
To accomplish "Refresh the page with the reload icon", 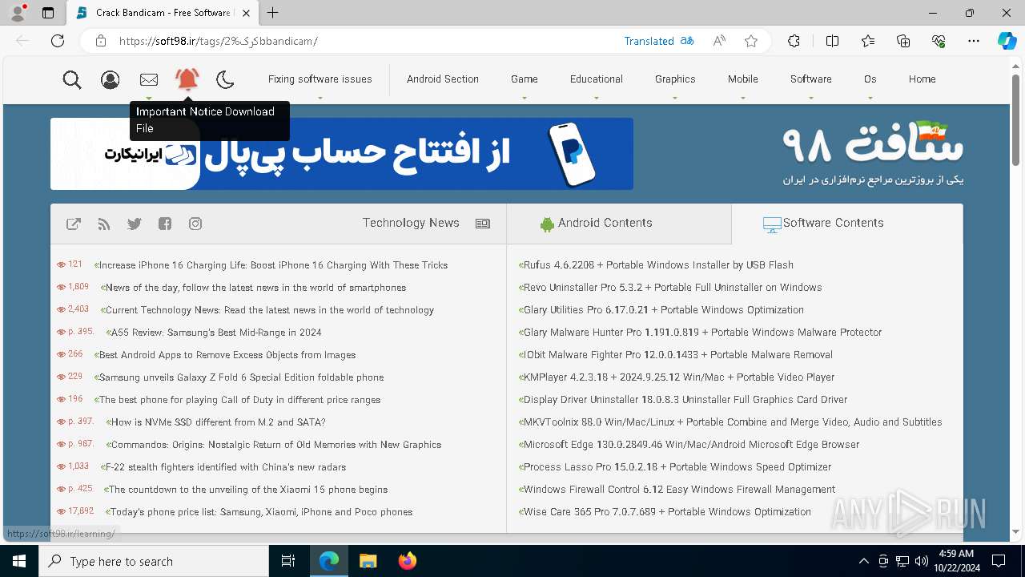I will point(58,41).
